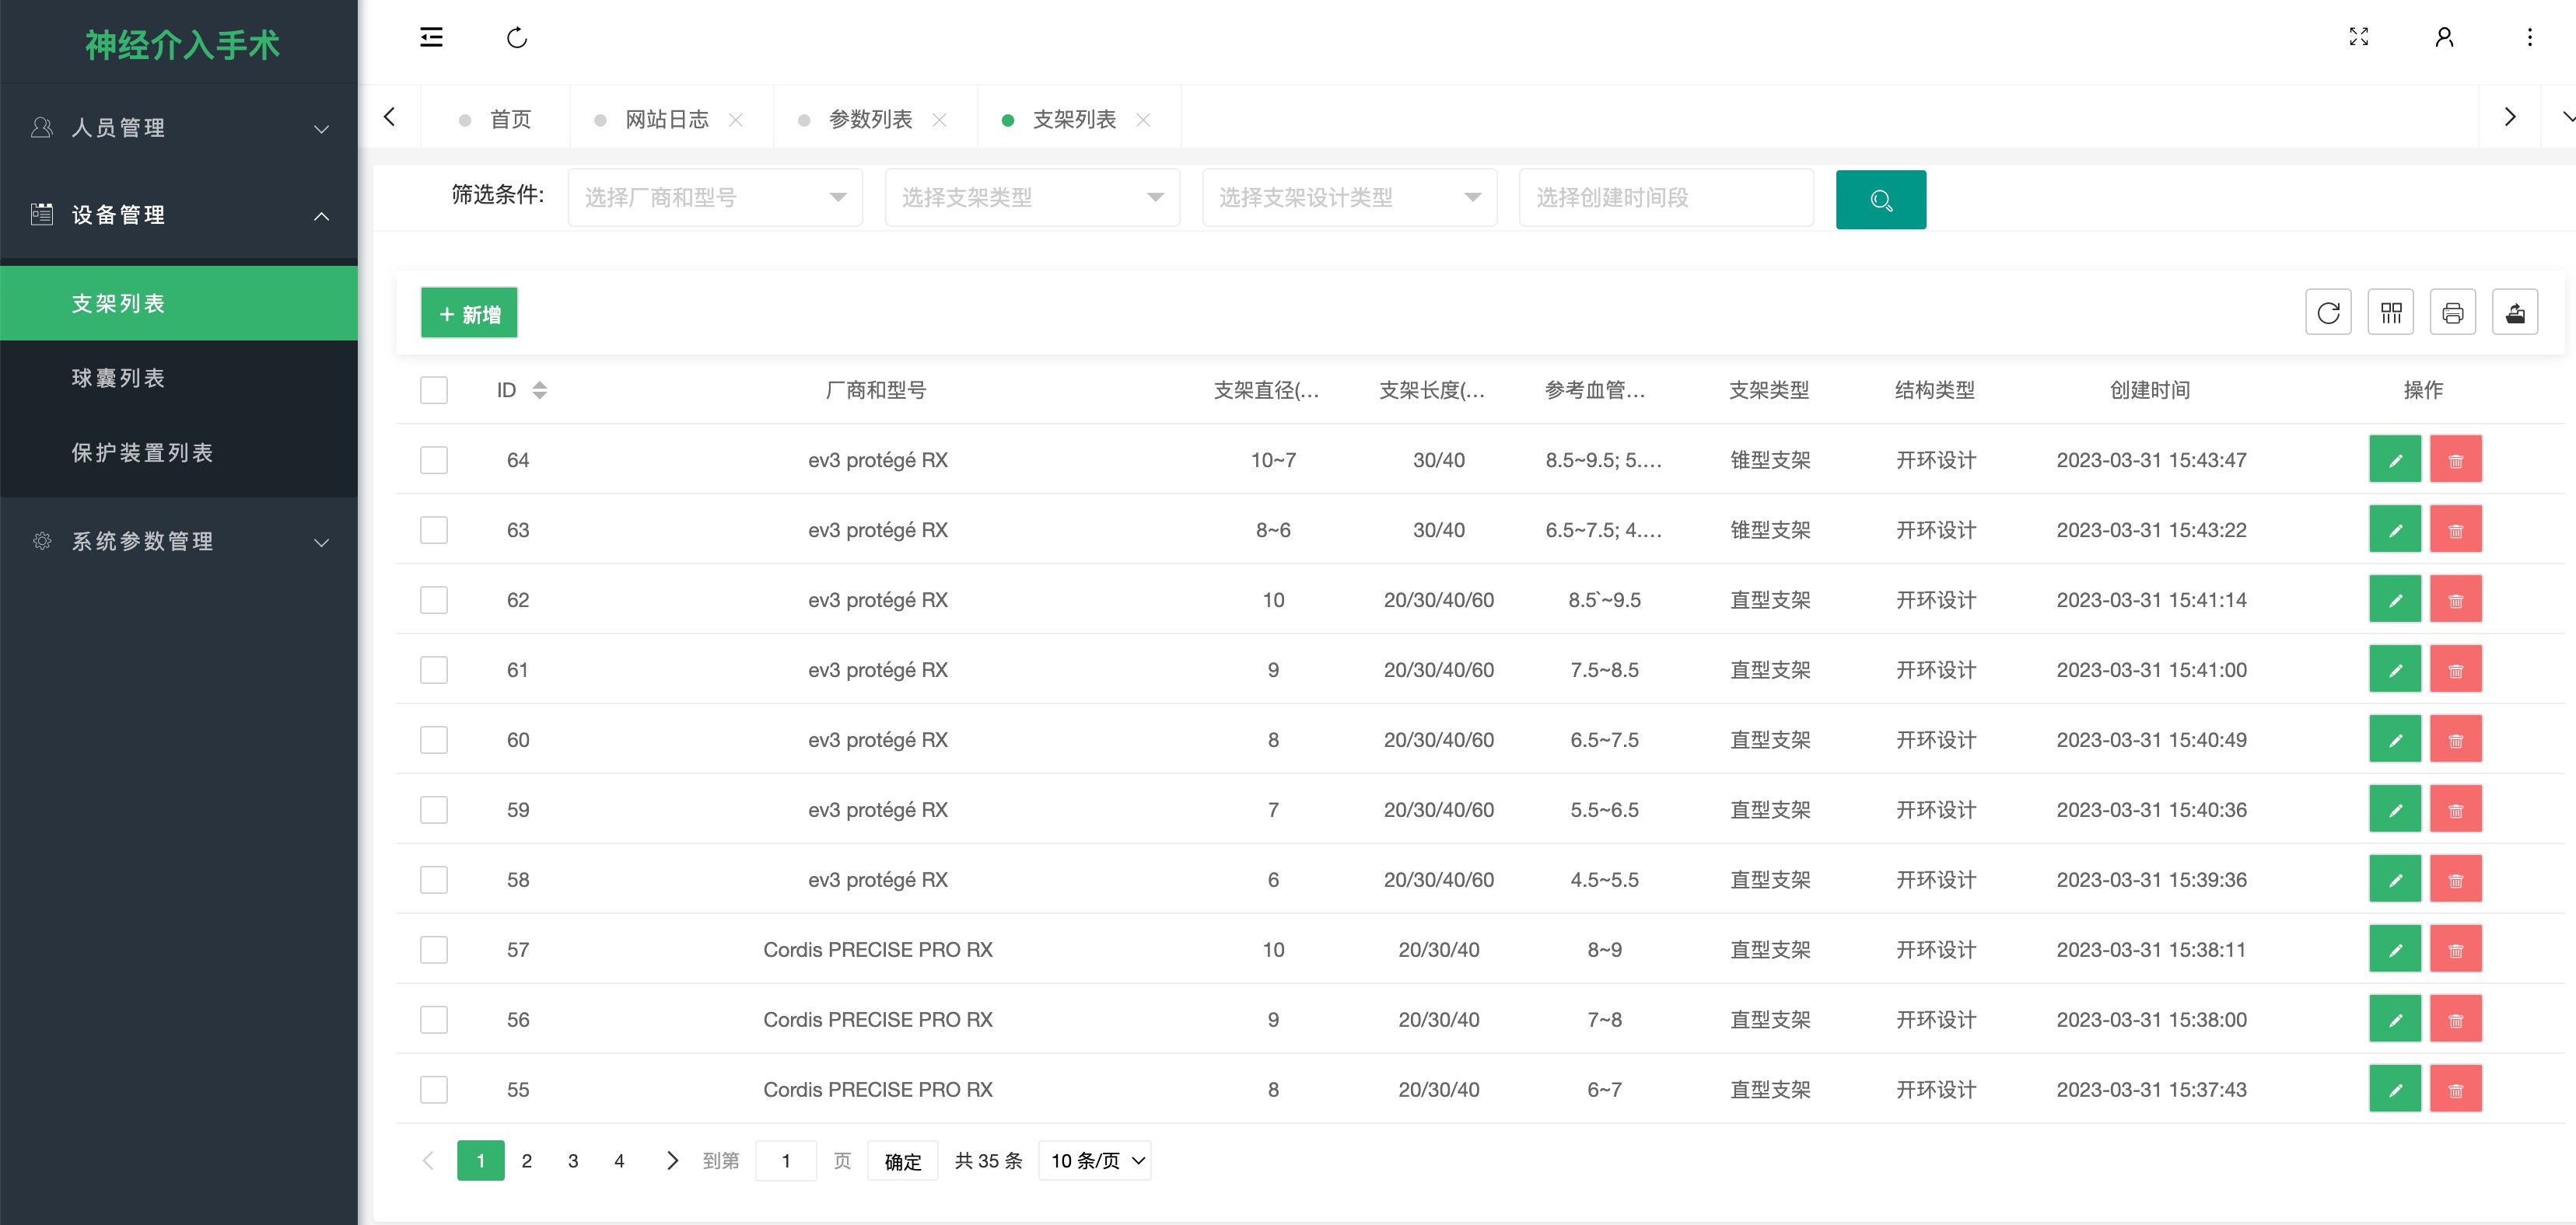Viewport: 2576px width, 1225px height.
Task: Click the page refresh icon in header
Action: pyautogui.click(x=516, y=38)
